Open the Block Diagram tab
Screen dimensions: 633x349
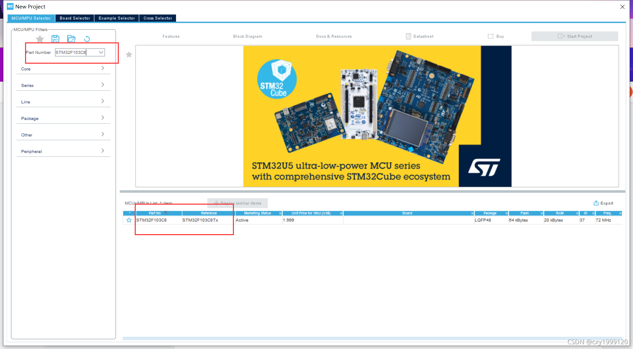click(x=248, y=36)
